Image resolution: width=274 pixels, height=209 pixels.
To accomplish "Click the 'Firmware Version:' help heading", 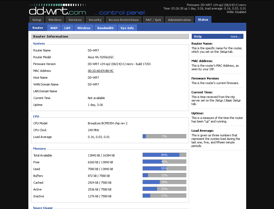I will coord(205,78).
